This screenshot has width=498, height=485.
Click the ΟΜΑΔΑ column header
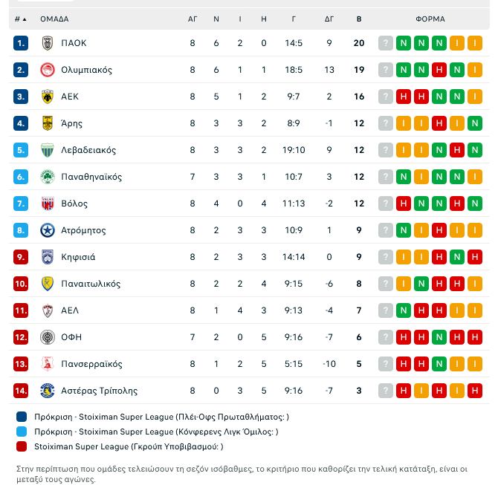coord(55,19)
